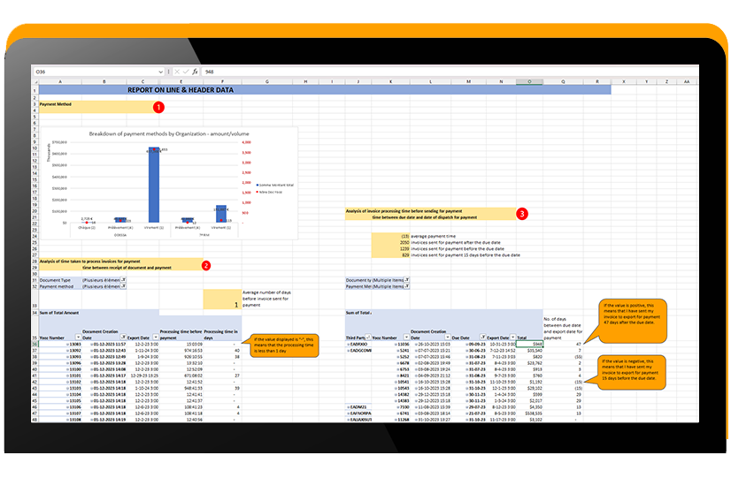Screen dimensions: 731x478
Task: Click the chart title Breakdown of payment methods
Action: (x=169, y=133)
